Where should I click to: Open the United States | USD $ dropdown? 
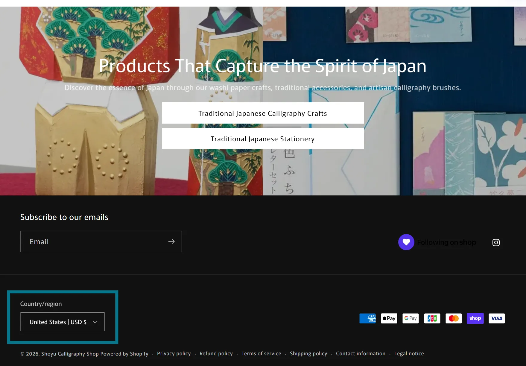coord(63,322)
